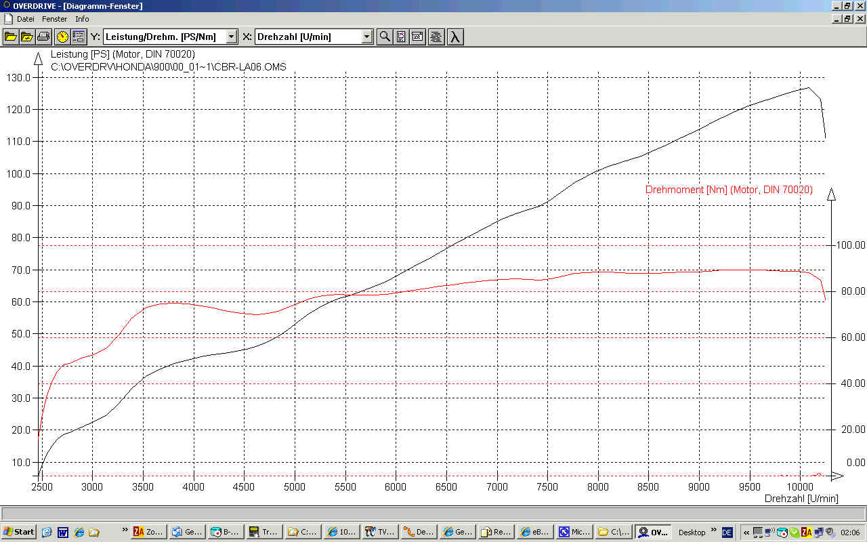The image size is (867, 542).
Task: Open the Y axis dropdown arrow
Action: [232, 37]
